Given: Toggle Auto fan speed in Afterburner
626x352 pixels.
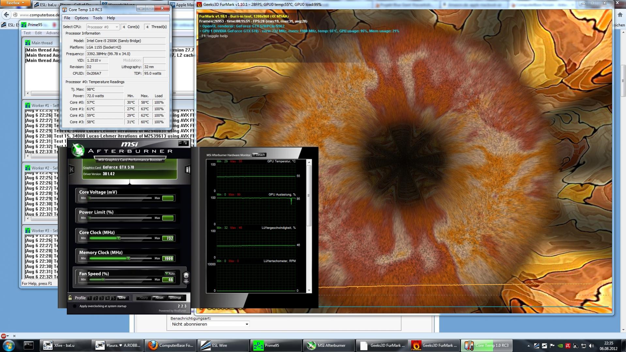Looking at the screenshot, I should tap(170, 273).
